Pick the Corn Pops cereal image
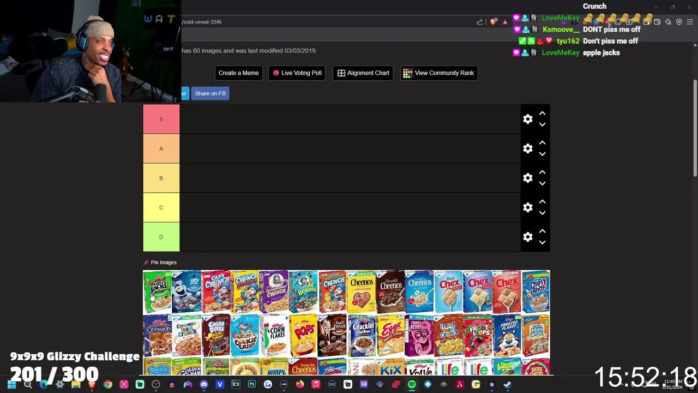The height and width of the screenshot is (393, 698). [x=303, y=336]
